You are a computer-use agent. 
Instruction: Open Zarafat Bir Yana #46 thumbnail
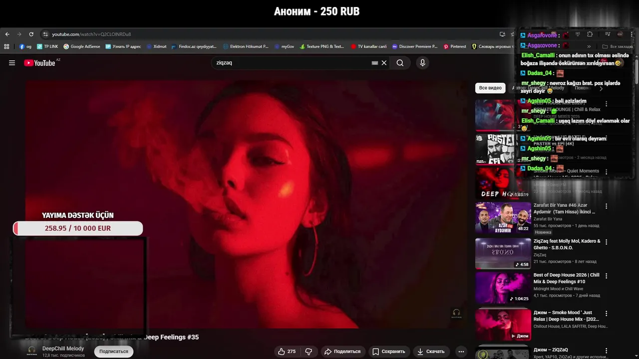click(503, 217)
